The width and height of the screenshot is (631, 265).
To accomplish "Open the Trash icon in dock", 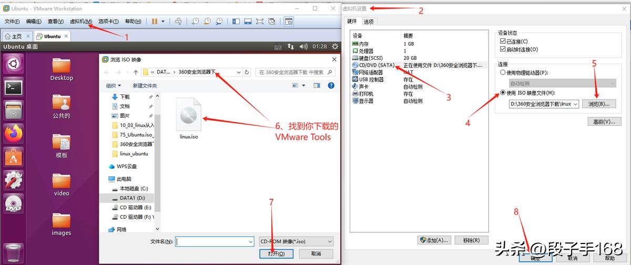I will [x=13, y=253].
